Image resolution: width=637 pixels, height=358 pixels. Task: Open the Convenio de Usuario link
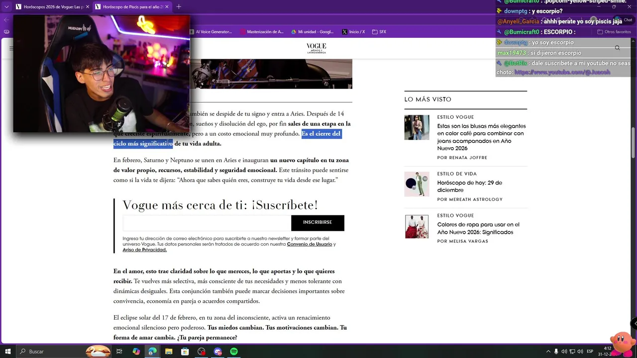coord(310,244)
